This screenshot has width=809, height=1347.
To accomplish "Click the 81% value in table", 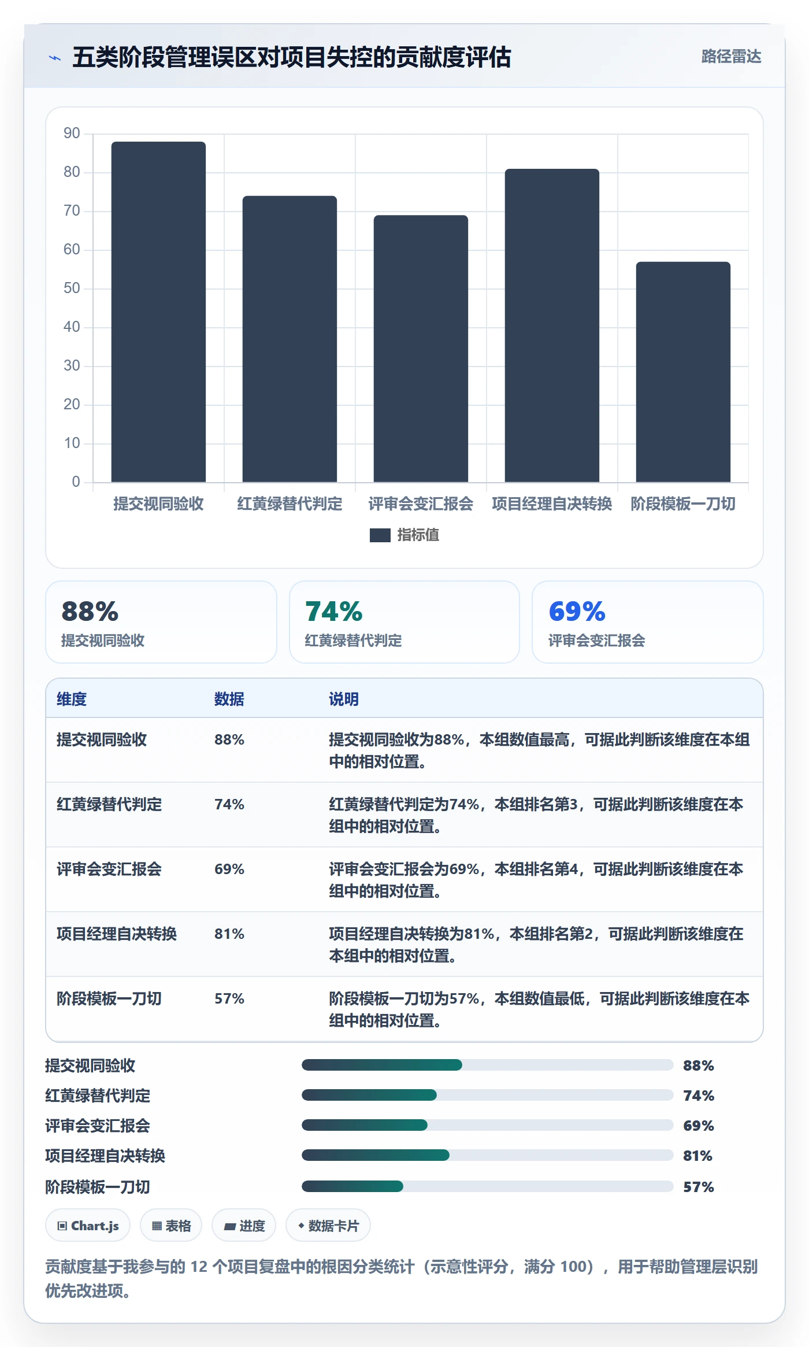I will [x=229, y=934].
